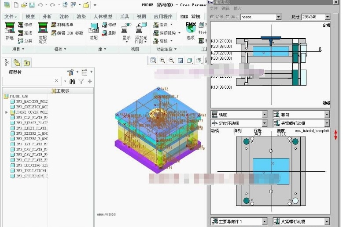Screen dimensions: 343x227
Task: Switch to the 注释 ribbon tab
Action: tap(64, 17)
